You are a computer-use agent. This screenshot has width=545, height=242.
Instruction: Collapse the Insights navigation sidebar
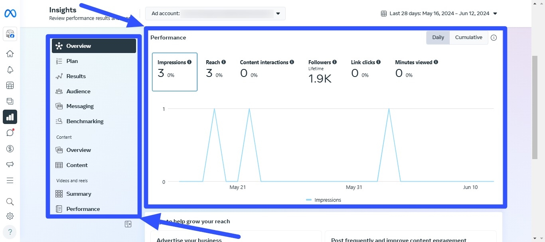pos(128,224)
